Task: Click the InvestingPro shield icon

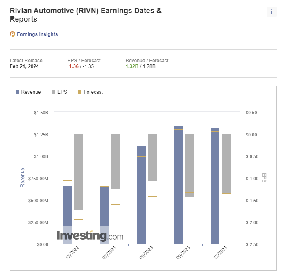Action: (12, 34)
